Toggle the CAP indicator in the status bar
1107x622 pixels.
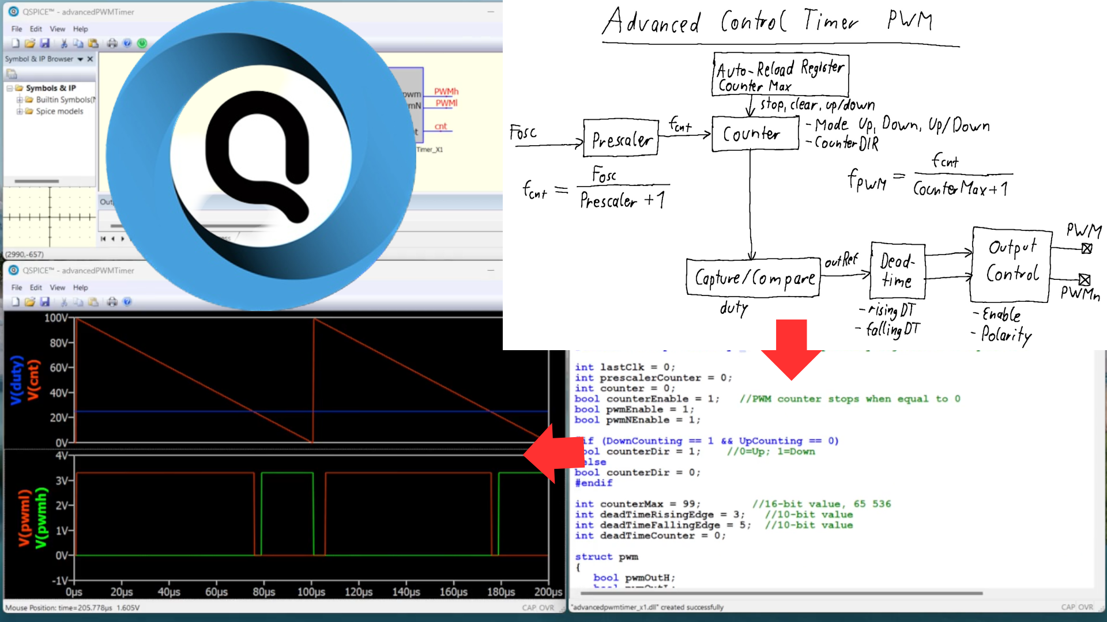coord(528,607)
